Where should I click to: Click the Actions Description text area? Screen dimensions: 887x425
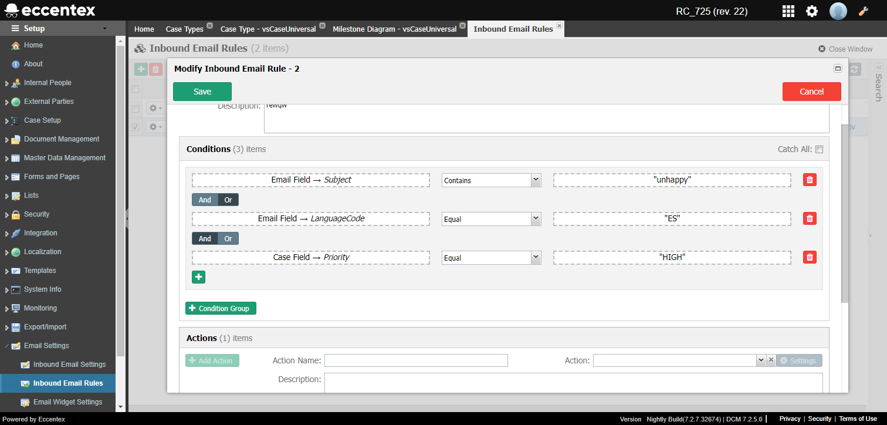[x=573, y=383]
